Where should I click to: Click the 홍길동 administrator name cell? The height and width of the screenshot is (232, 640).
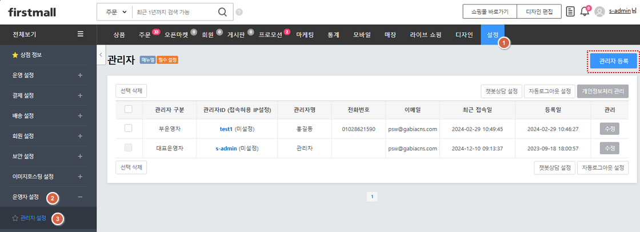coord(305,129)
